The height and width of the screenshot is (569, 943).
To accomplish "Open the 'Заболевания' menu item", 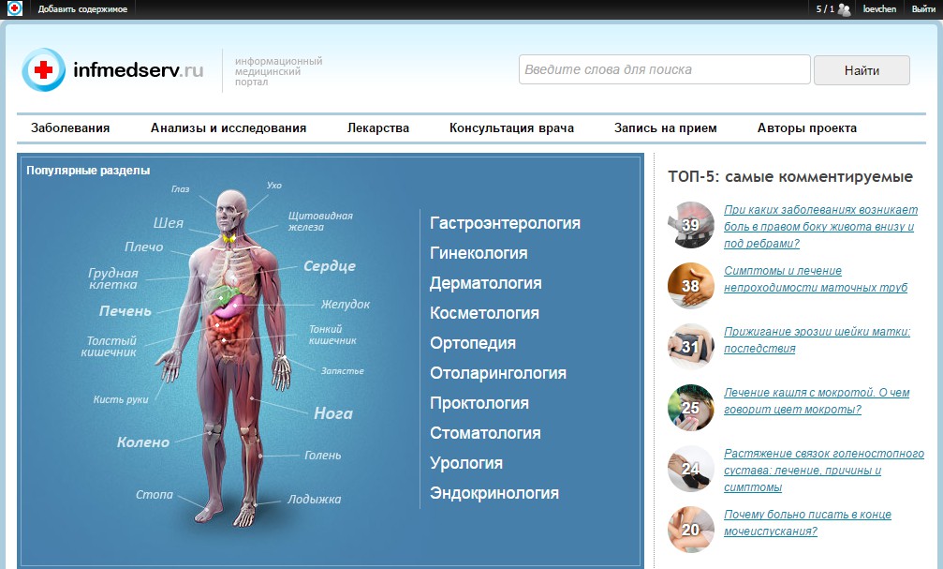I will (x=70, y=127).
